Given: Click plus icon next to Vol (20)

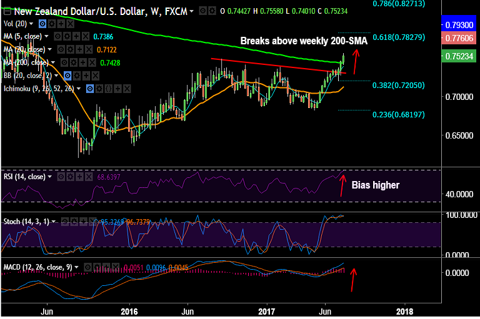Looking at the screenshot, I should 61,24.
